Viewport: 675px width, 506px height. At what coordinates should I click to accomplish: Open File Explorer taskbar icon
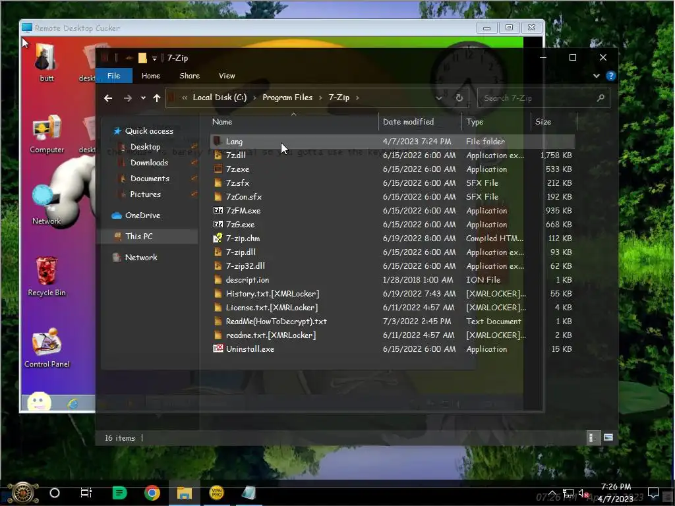(185, 493)
